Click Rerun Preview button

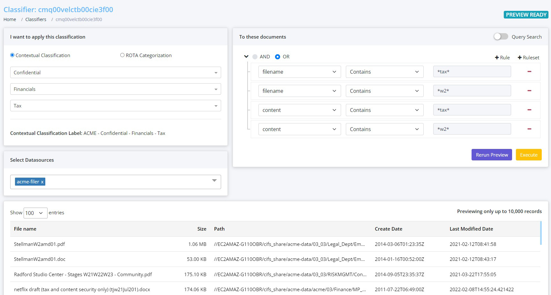click(x=492, y=155)
